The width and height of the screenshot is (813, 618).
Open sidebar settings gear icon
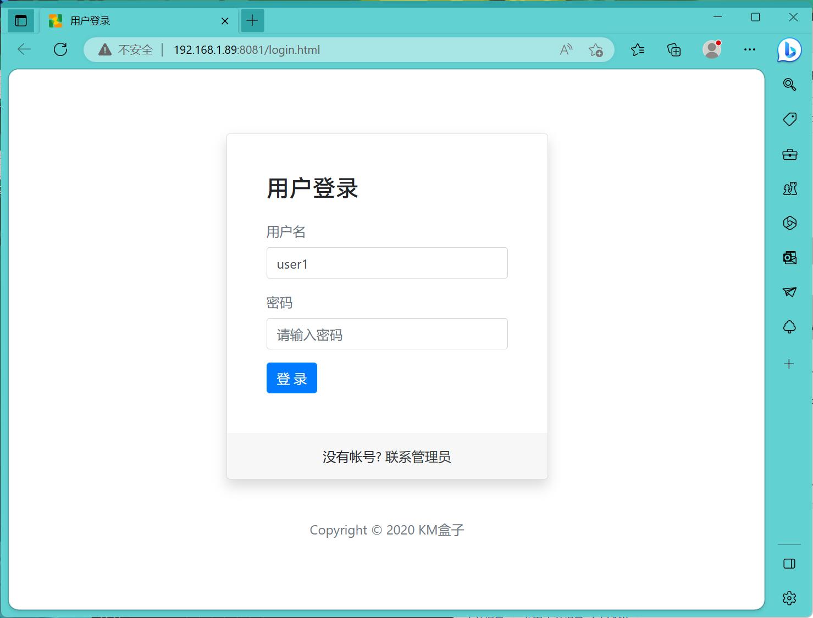pyautogui.click(x=789, y=598)
